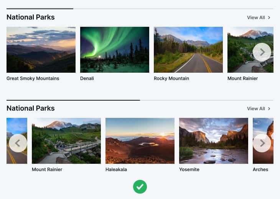
Task: Click the Great Smoky Mountains caption
Action: pyautogui.click(x=33, y=78)
